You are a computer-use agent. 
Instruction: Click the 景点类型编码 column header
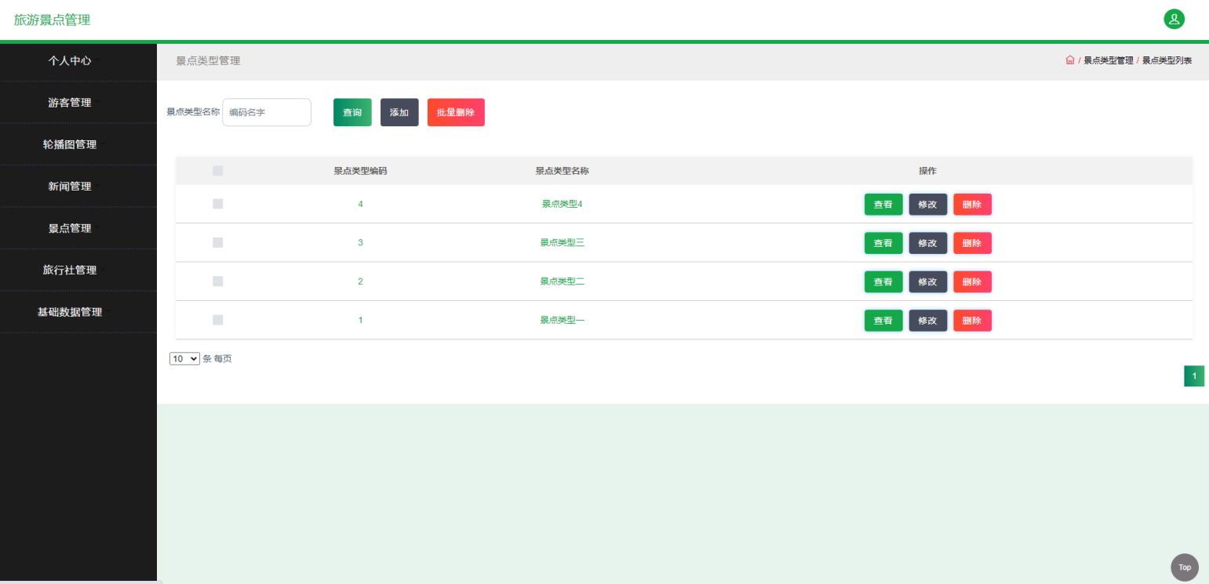[360, 171]
